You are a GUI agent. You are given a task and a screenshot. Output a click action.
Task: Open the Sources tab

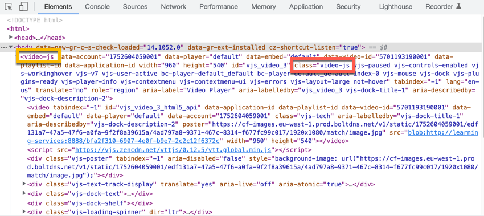point(135,6)
